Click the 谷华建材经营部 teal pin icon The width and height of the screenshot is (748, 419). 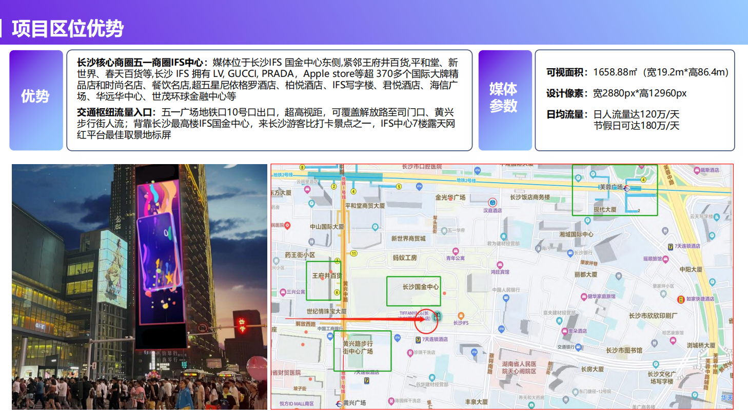coord(432,377)
